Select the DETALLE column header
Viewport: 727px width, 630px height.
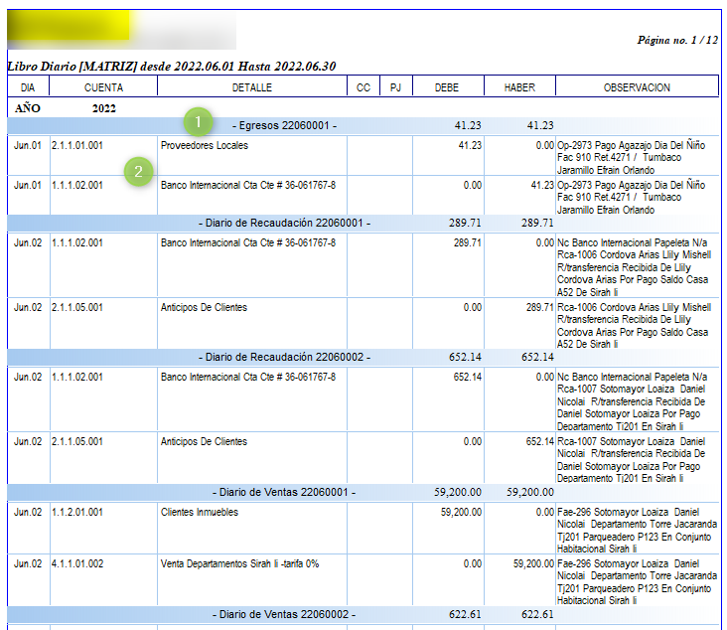click(251, 87)
